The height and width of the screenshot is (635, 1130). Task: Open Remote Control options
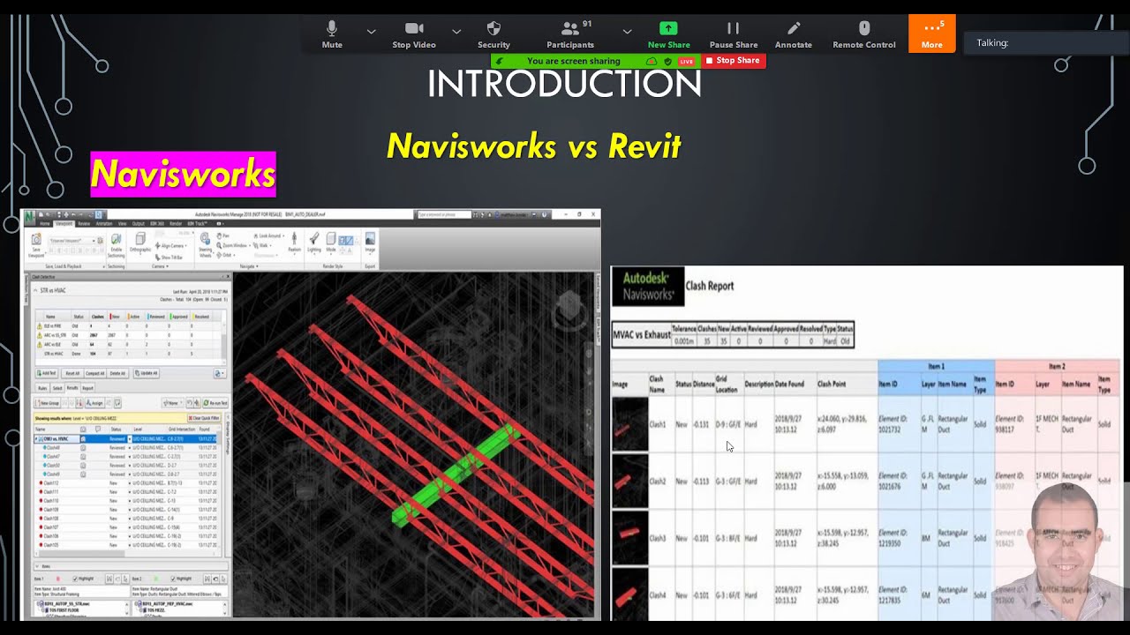[x=864, y=35]
